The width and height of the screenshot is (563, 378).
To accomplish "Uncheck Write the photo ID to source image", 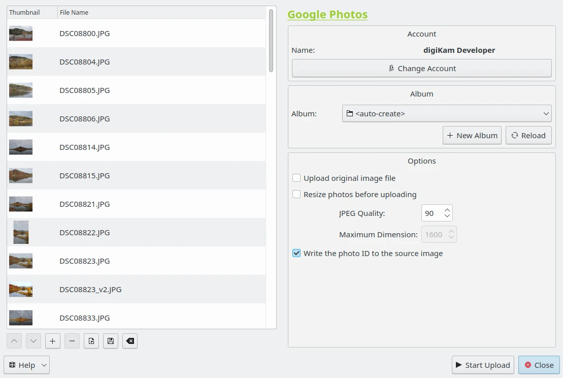I will coord(297,254).
